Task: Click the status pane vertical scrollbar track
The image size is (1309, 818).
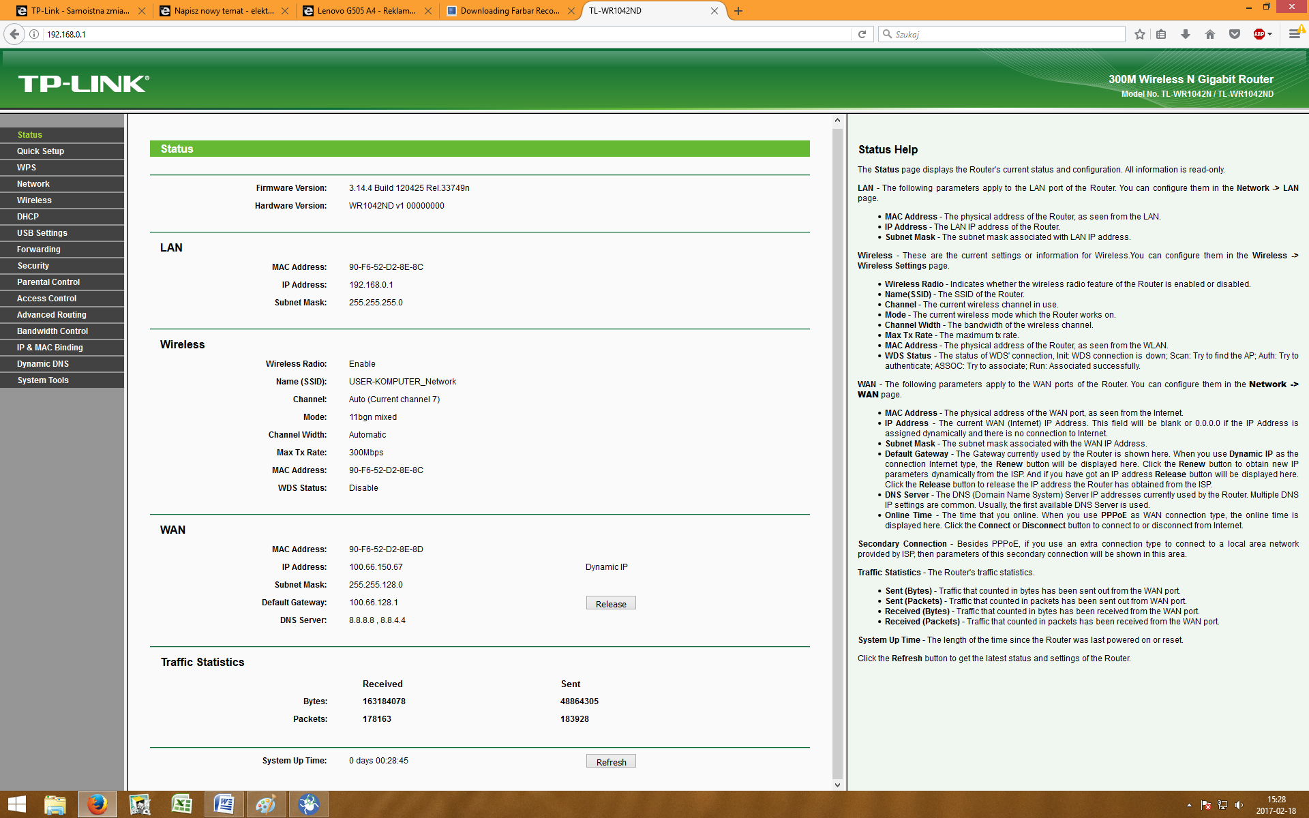Action: (837, 453)
